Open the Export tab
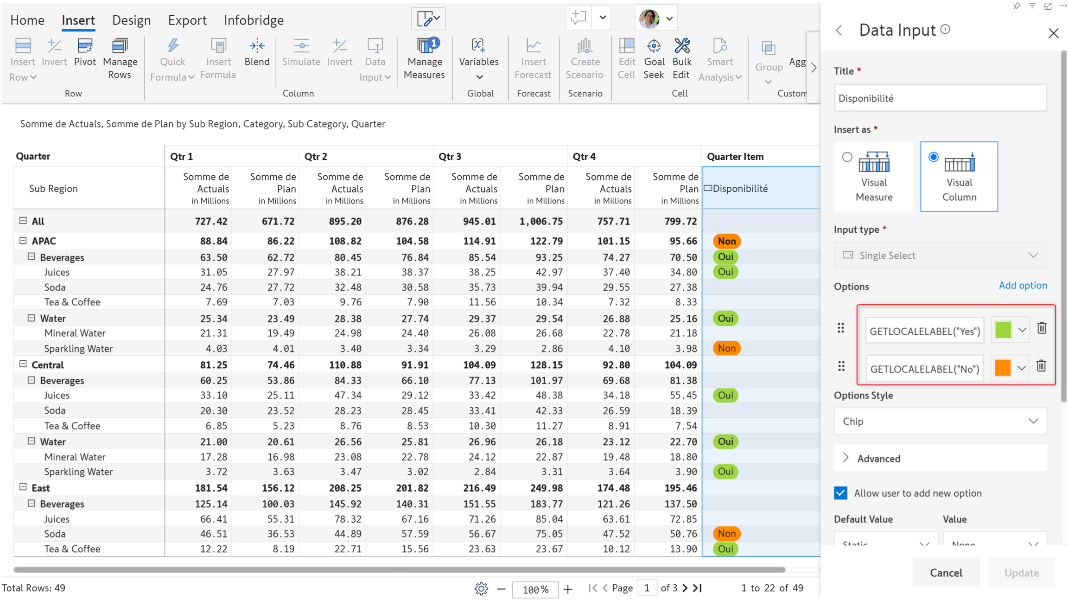Viewport: 1068px width, 601px height. pos(187,20)
